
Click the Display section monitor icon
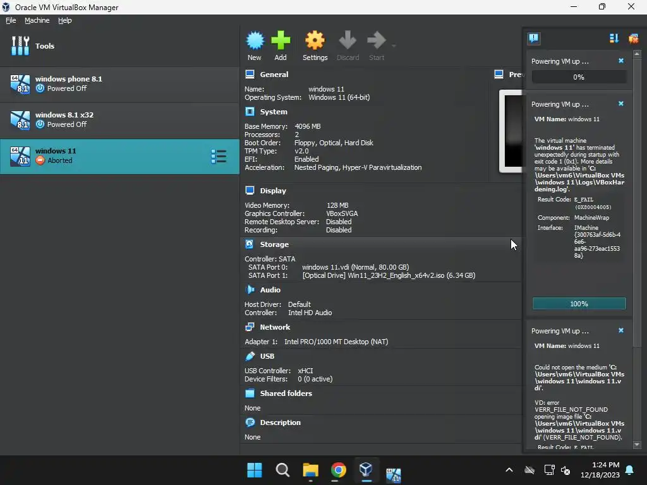(250, 191)
